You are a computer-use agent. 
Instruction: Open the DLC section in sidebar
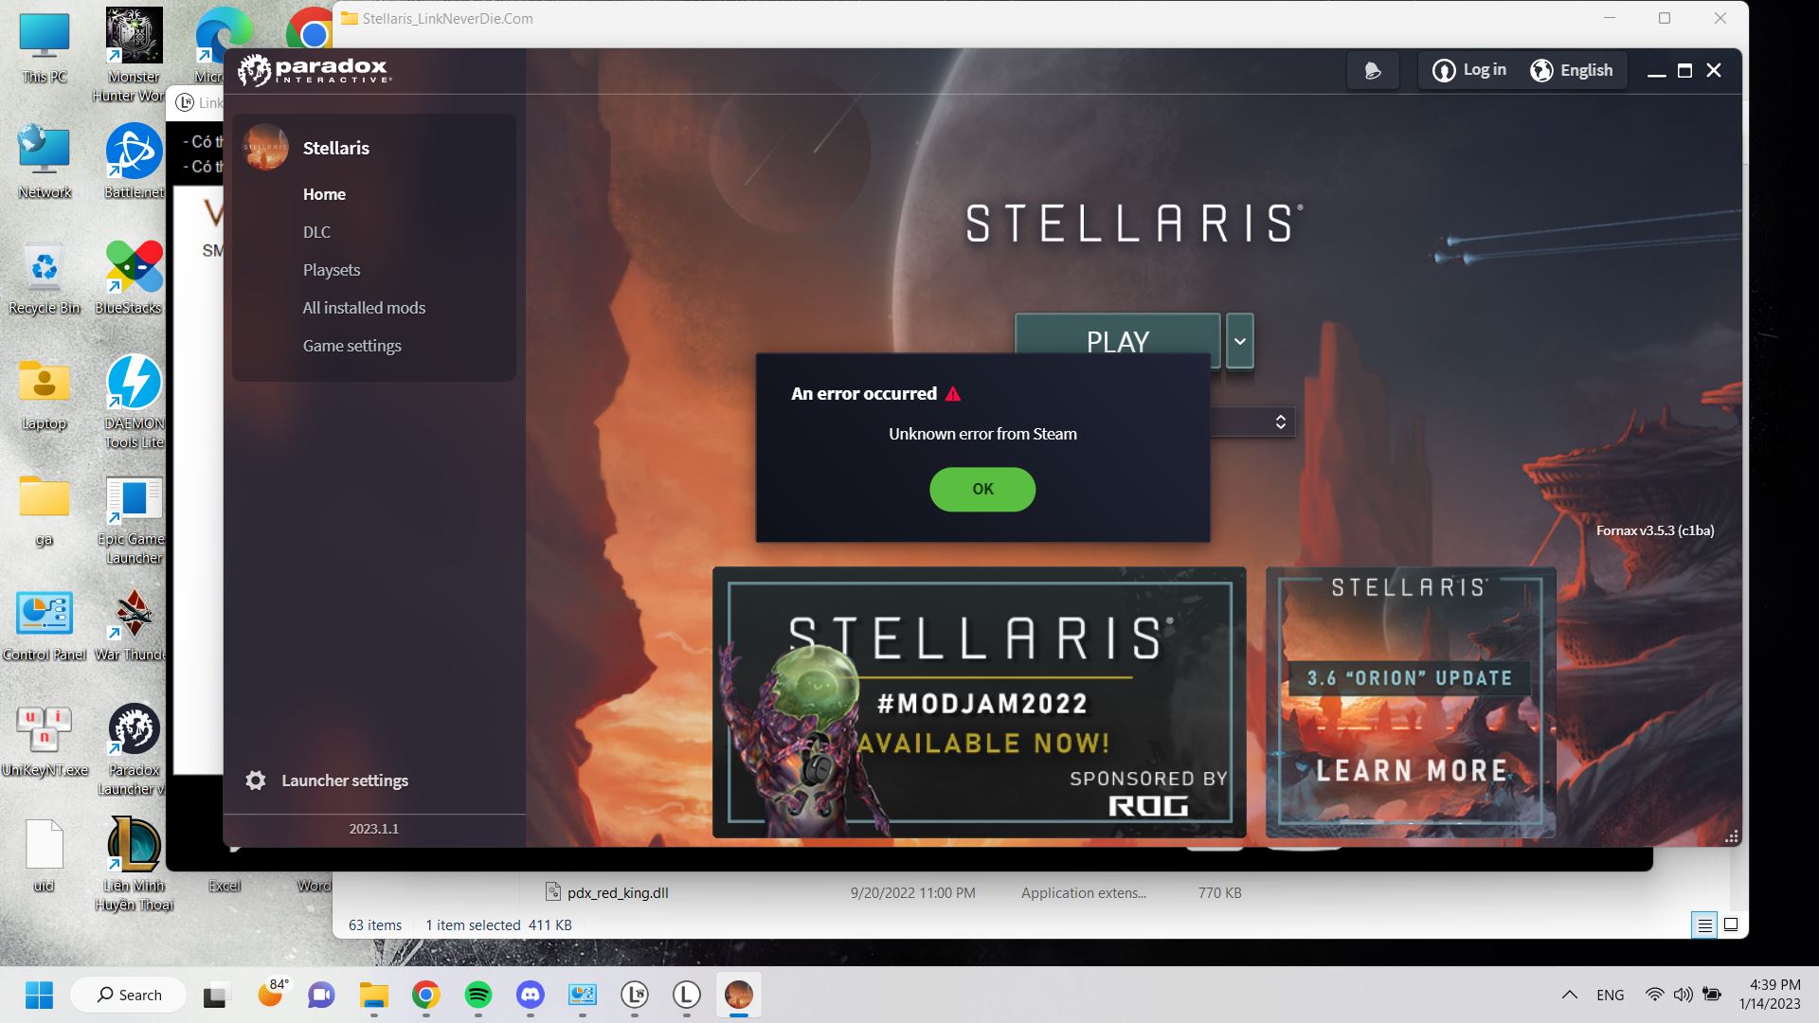click(x=316, y=231)
